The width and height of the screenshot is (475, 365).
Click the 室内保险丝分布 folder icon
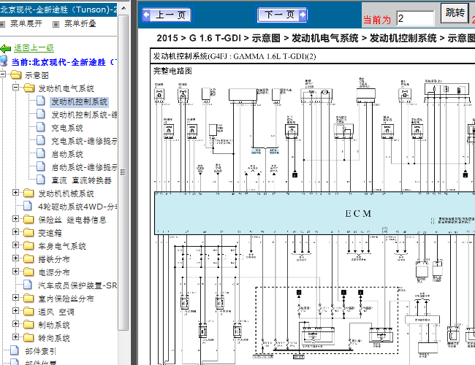point(28,298)
